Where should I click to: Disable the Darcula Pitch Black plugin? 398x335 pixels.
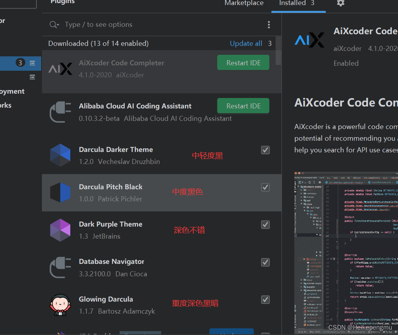[x=265, y=187]
